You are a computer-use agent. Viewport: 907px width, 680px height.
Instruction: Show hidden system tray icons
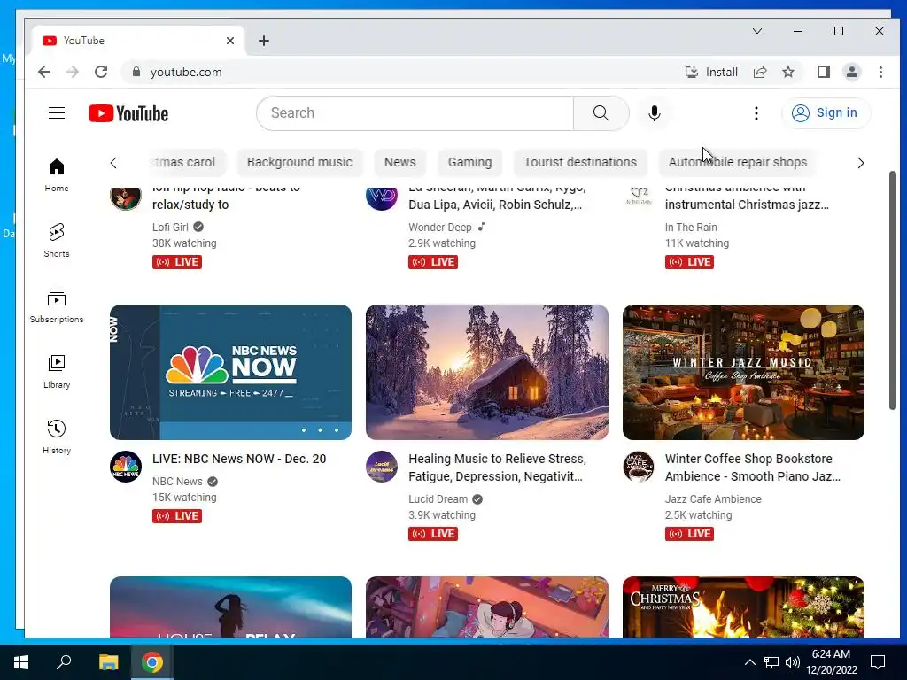[x=749, y=662]
